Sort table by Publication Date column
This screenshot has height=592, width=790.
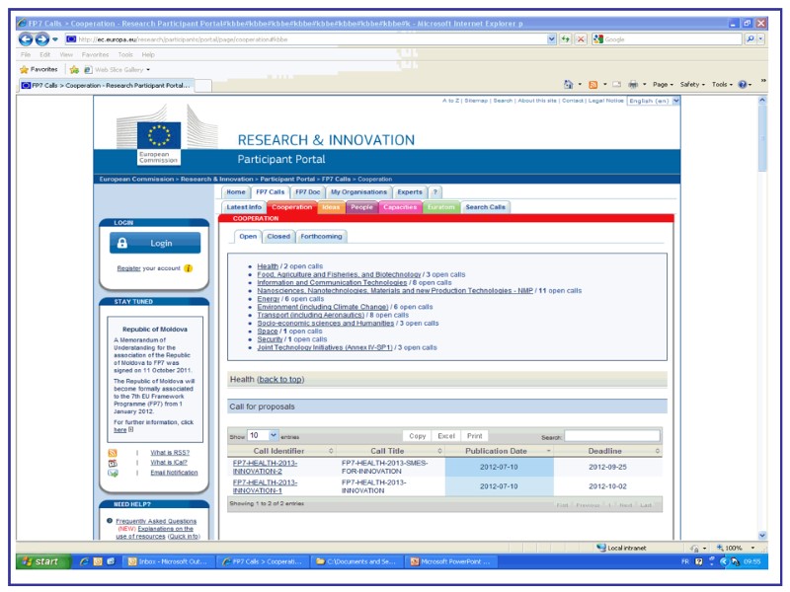click(x=500, y=451)
